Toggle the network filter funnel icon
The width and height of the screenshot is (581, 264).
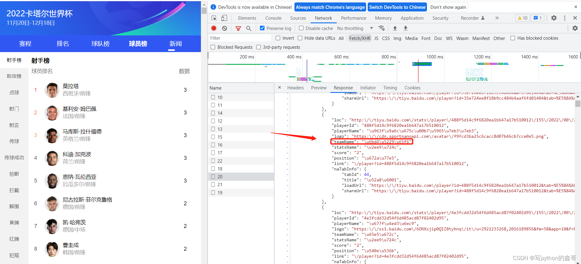pos(238,28)
